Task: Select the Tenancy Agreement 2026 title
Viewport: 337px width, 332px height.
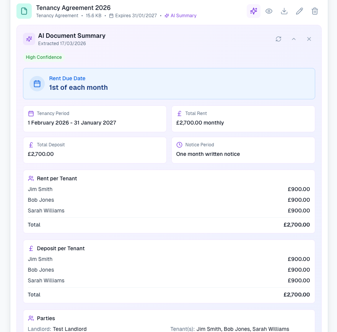Action: point(73,8)
